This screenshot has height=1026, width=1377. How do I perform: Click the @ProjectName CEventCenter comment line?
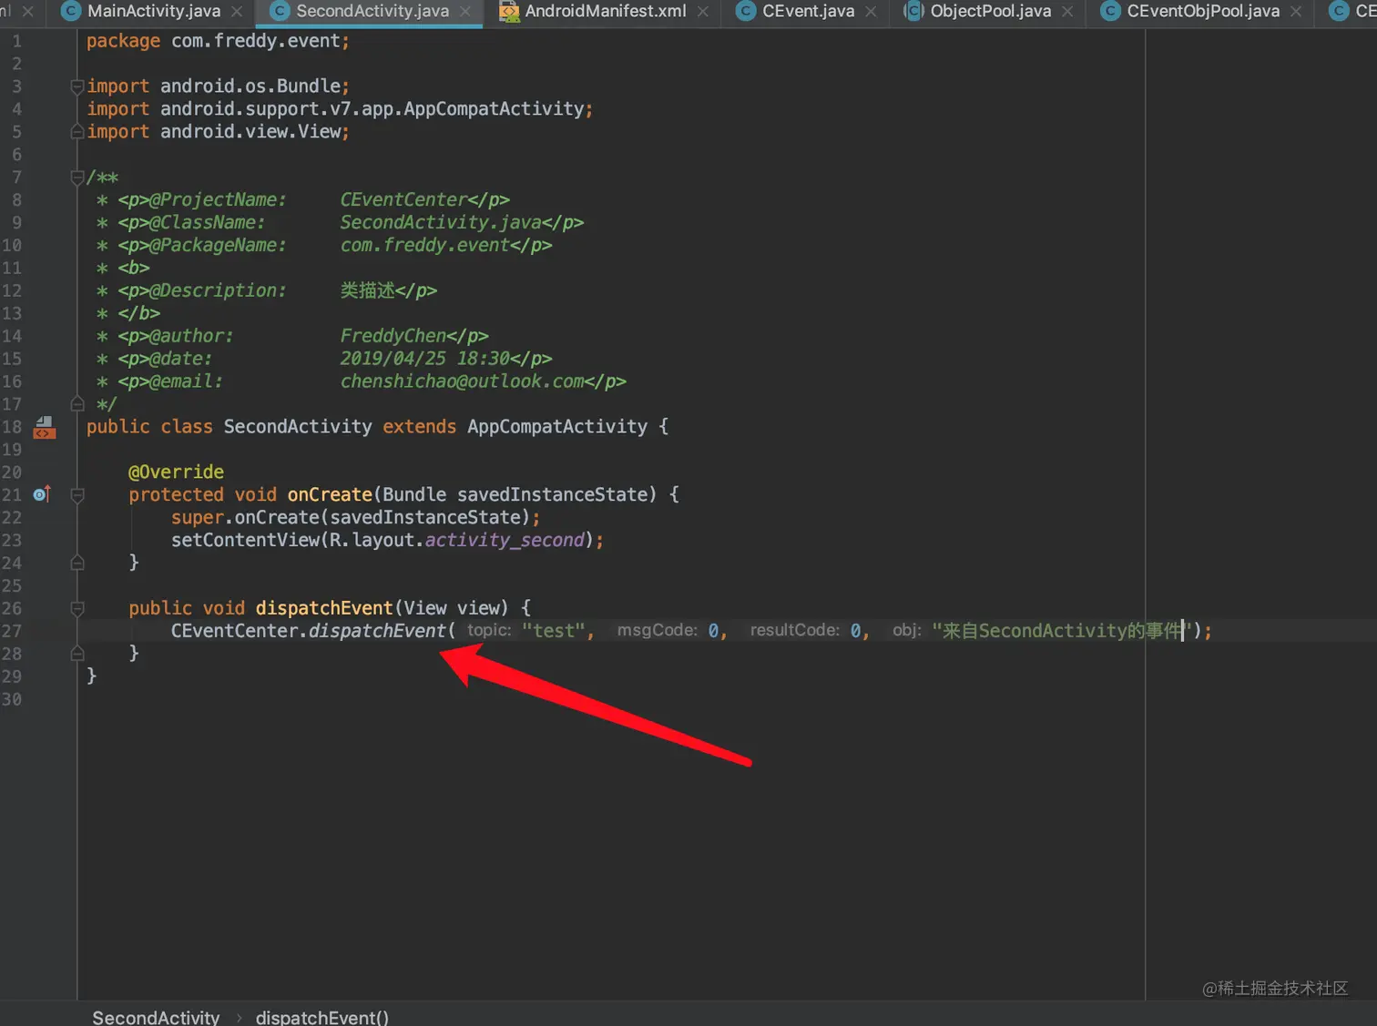303,200
